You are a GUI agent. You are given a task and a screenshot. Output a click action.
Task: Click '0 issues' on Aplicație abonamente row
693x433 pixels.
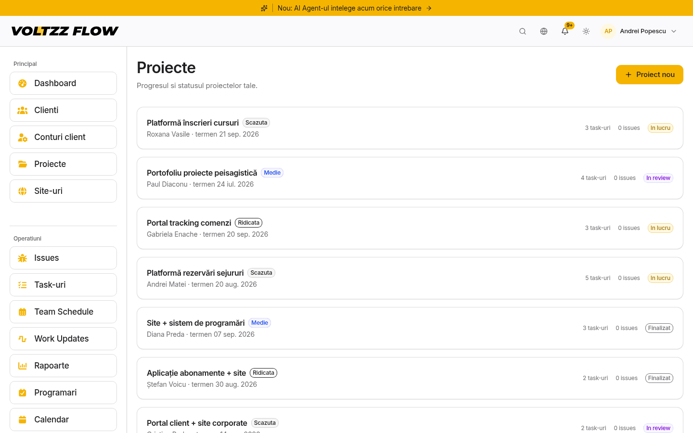(x=627, y=378)
